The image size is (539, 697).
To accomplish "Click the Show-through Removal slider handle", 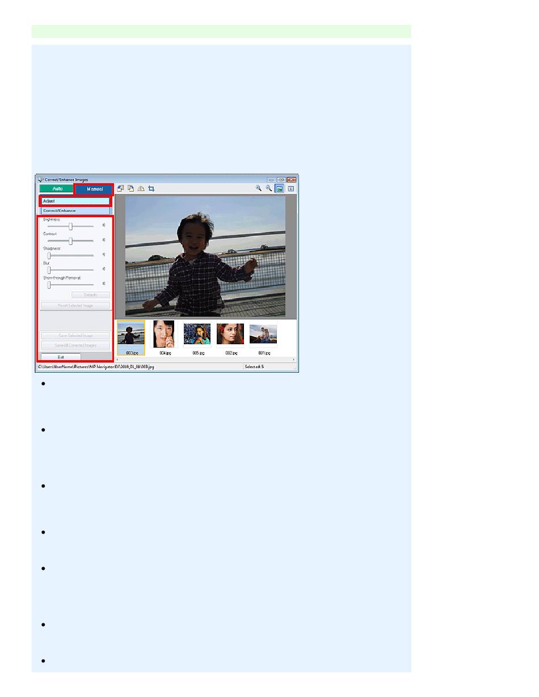I will tap(49, 285).
